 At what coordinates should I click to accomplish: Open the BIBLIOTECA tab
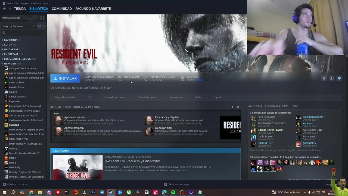39,9
